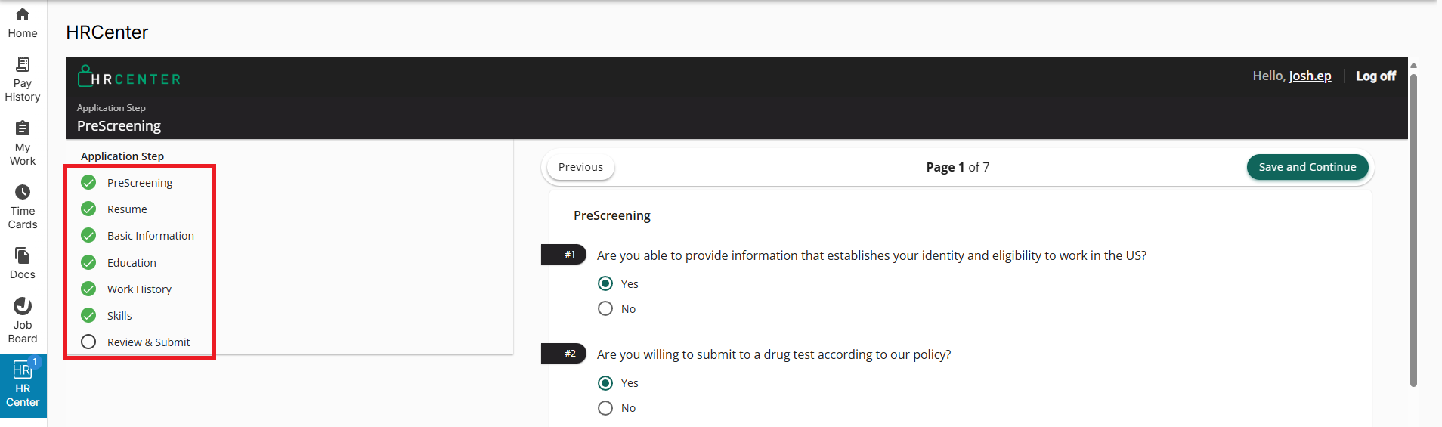Select No for identity eligibility question
Screen dimensions: 1442x427
click(605, 308)
